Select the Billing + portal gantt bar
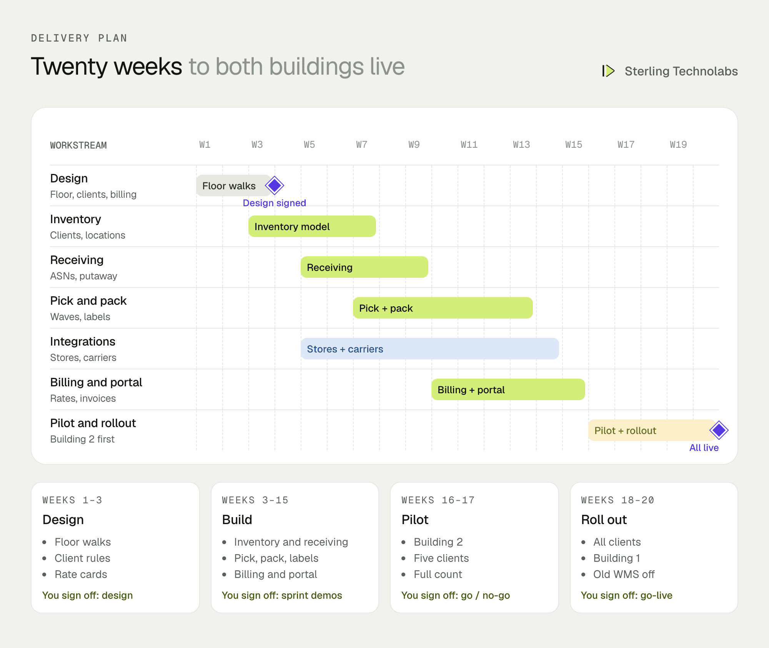Image resolution: width=769 pixels, height=648 pixels. (x=508, y=389)
